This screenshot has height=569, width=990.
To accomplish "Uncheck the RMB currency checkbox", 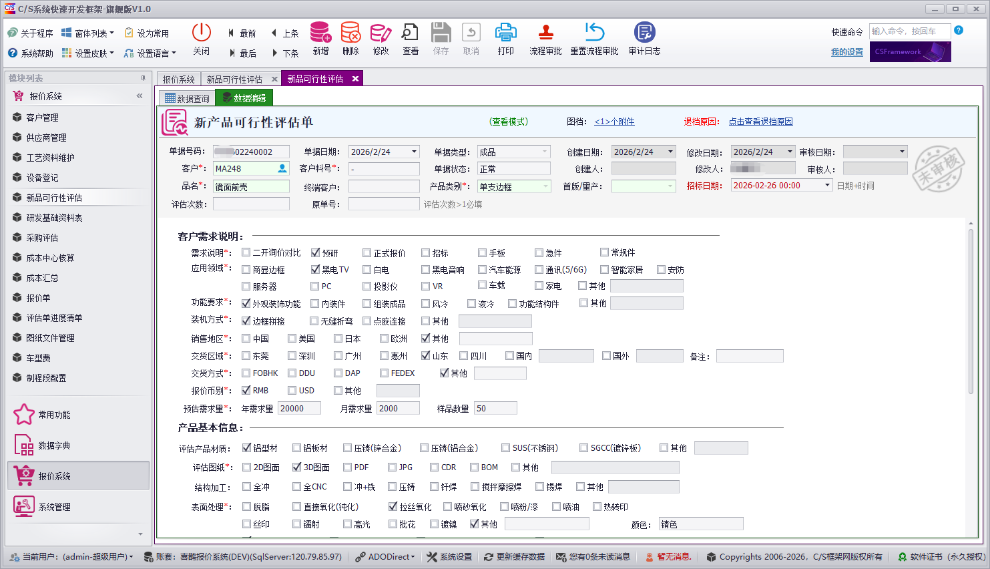I will [246, 390].
